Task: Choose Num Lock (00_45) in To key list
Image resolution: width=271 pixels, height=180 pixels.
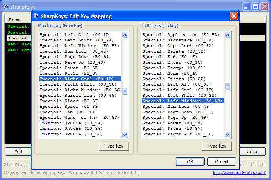Action: coord(183,106)
